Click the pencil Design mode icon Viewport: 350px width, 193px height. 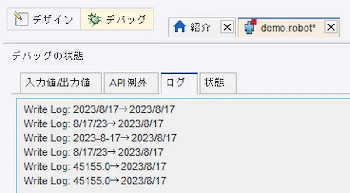pyautogui.click(x=21, y=19)
